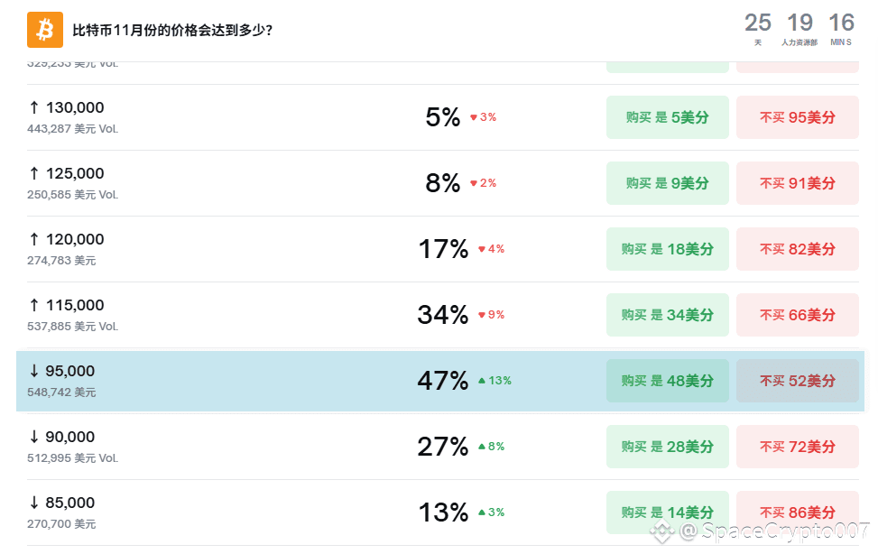Screen dimensions: 878x554
Task: Choose Buy No 66 cents for 115,000
Action: pos(797,315)
